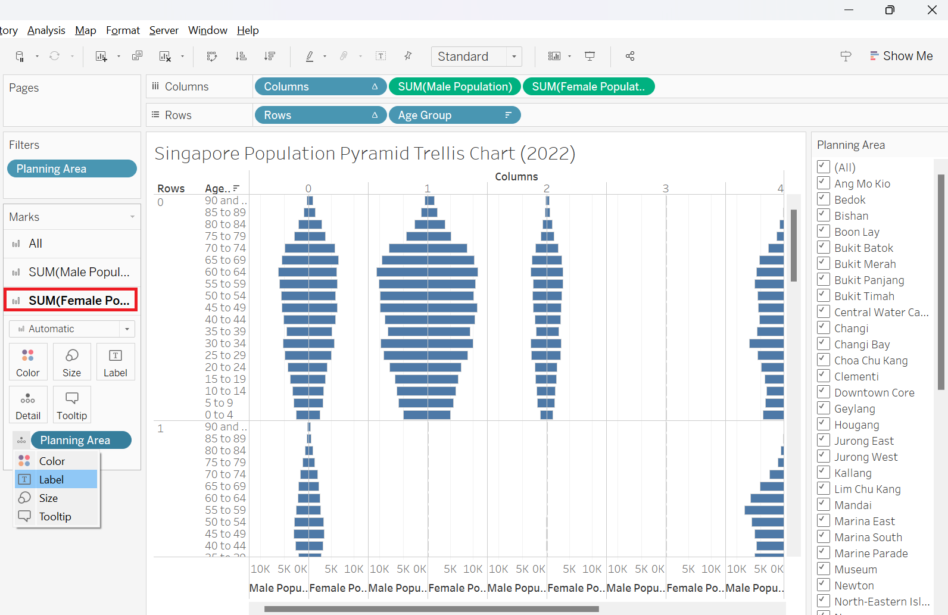Viewport: 948px width, 615px height.
Task: Uncheck the Jurong East checkbox
Action: [x=824, y=441]
